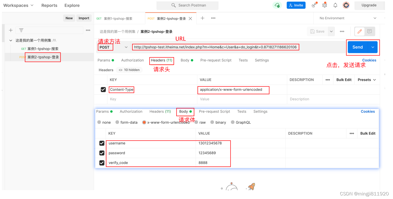
Task: Open a new request tab with the plus icon
Action: 203,18
